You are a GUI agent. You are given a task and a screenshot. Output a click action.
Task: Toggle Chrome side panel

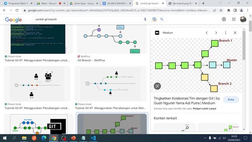(235, 10)
